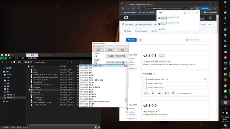Select Lang folder in file list
The width and height of the screenshot is (230, 129).
coord(34,70)
